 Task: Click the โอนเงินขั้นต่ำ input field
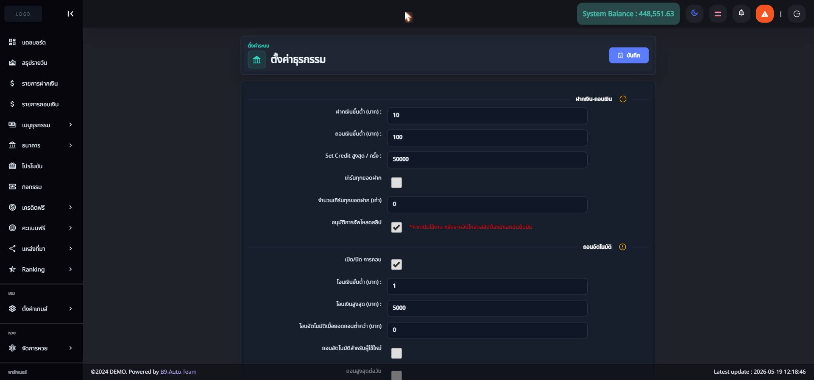click(x=487, y=286)
